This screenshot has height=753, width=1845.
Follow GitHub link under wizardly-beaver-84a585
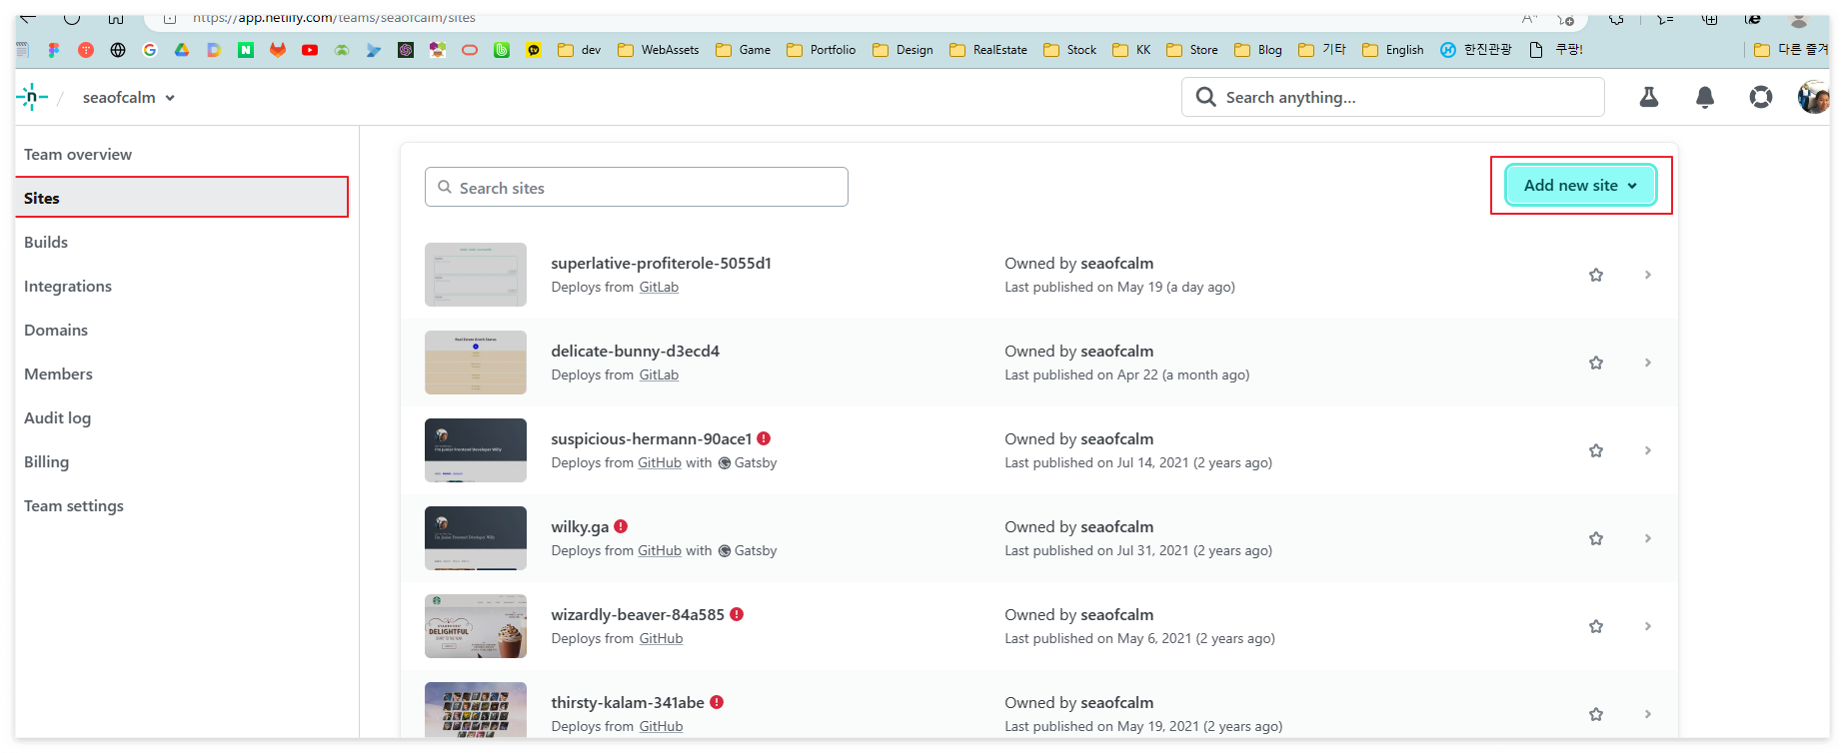click(661, 639)
